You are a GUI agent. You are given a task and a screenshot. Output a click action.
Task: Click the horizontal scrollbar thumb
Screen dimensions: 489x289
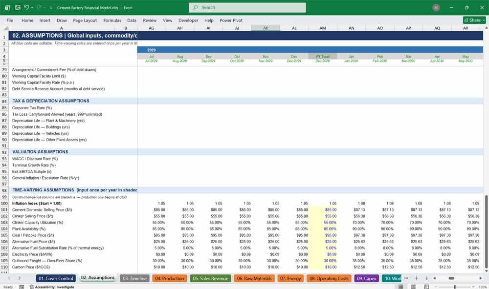click(x=451, y=278)
